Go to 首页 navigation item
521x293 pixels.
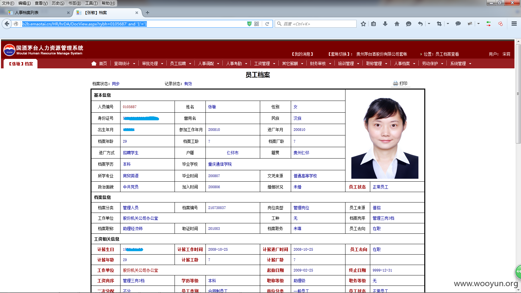pyautogui.click(x=103, y=63)
